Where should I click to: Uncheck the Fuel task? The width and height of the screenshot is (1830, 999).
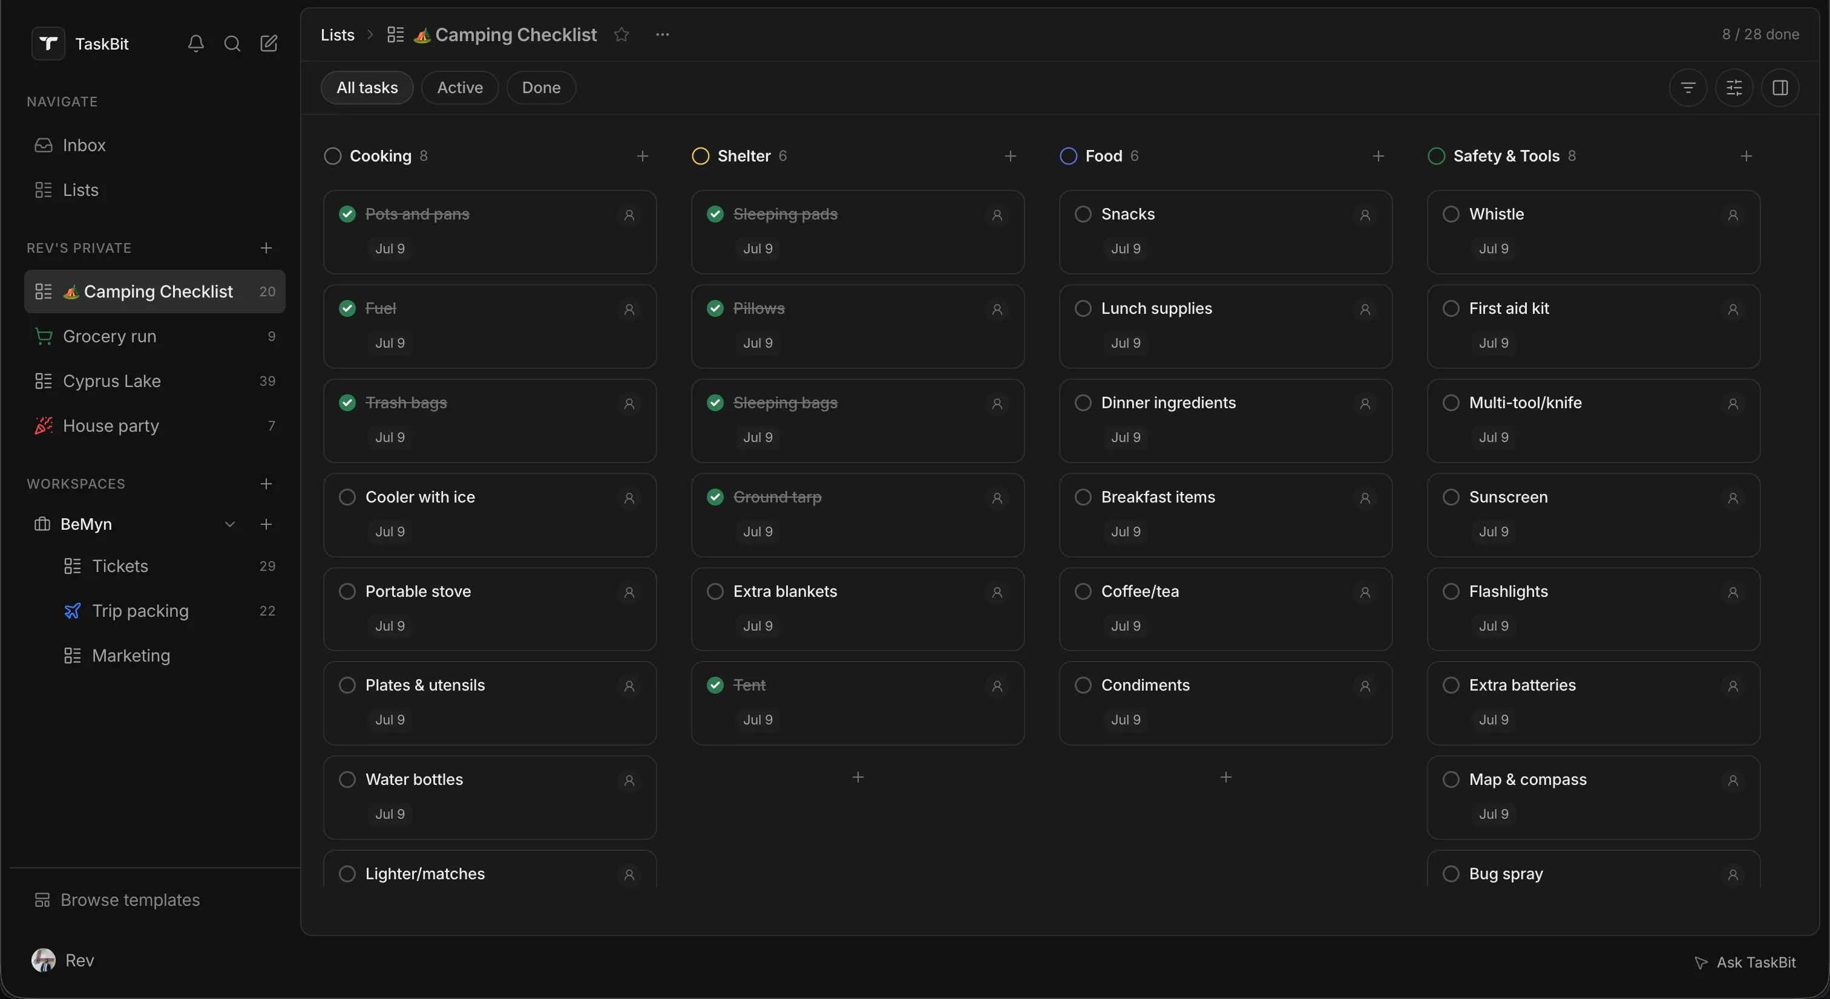(347, 308)
